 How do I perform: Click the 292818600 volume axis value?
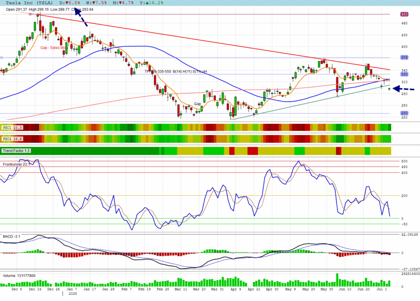click(x=410, y=274)
